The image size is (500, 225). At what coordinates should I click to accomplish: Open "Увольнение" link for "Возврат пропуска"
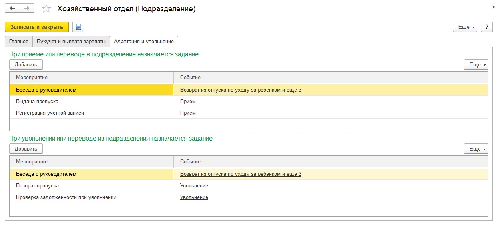click(x=194, y=186)
